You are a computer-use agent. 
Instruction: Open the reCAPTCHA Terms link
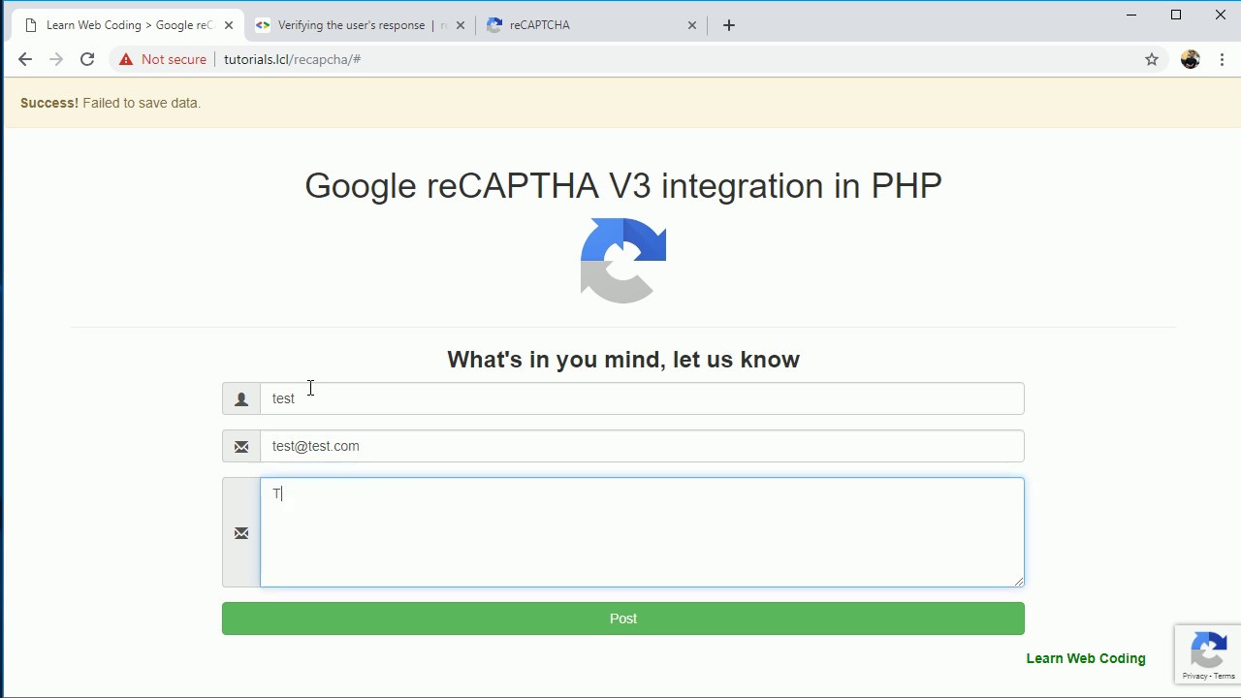(1225, 676)
